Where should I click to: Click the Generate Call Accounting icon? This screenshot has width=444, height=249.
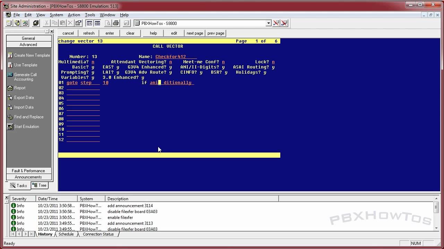coord(10,75)
